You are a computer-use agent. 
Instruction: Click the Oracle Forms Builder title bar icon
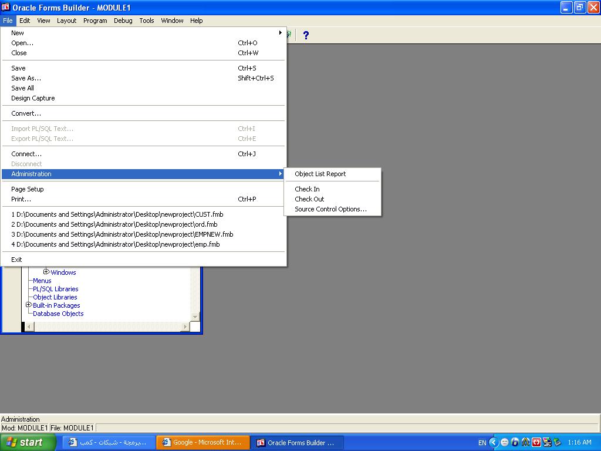pyautogui.click(x=5, y=7)
